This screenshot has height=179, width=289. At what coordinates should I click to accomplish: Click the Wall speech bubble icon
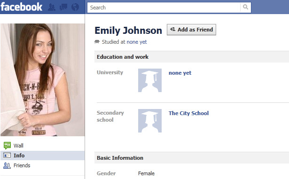(7, 146)
